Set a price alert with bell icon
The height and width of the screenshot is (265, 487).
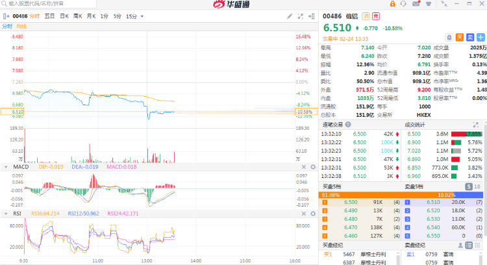[x=449, y=38]
